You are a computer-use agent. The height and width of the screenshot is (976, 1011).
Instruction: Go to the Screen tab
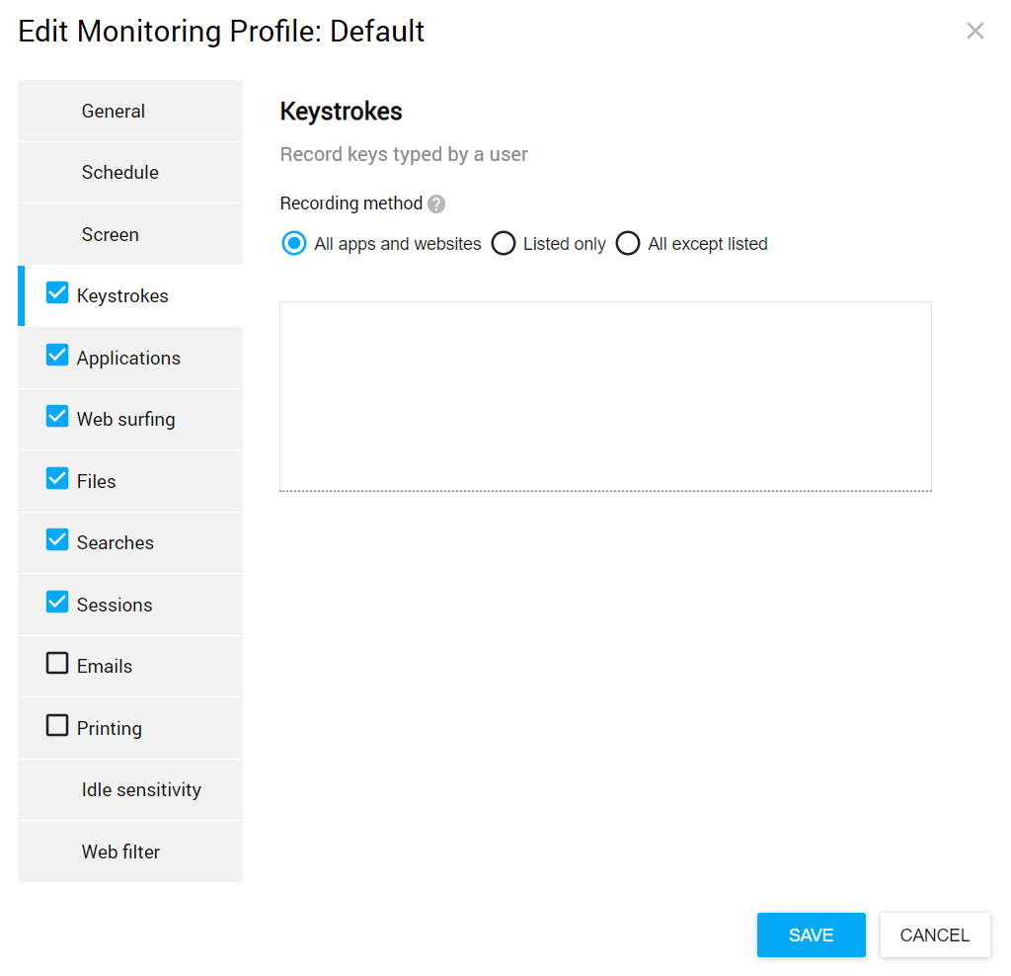tap(110, 235)
